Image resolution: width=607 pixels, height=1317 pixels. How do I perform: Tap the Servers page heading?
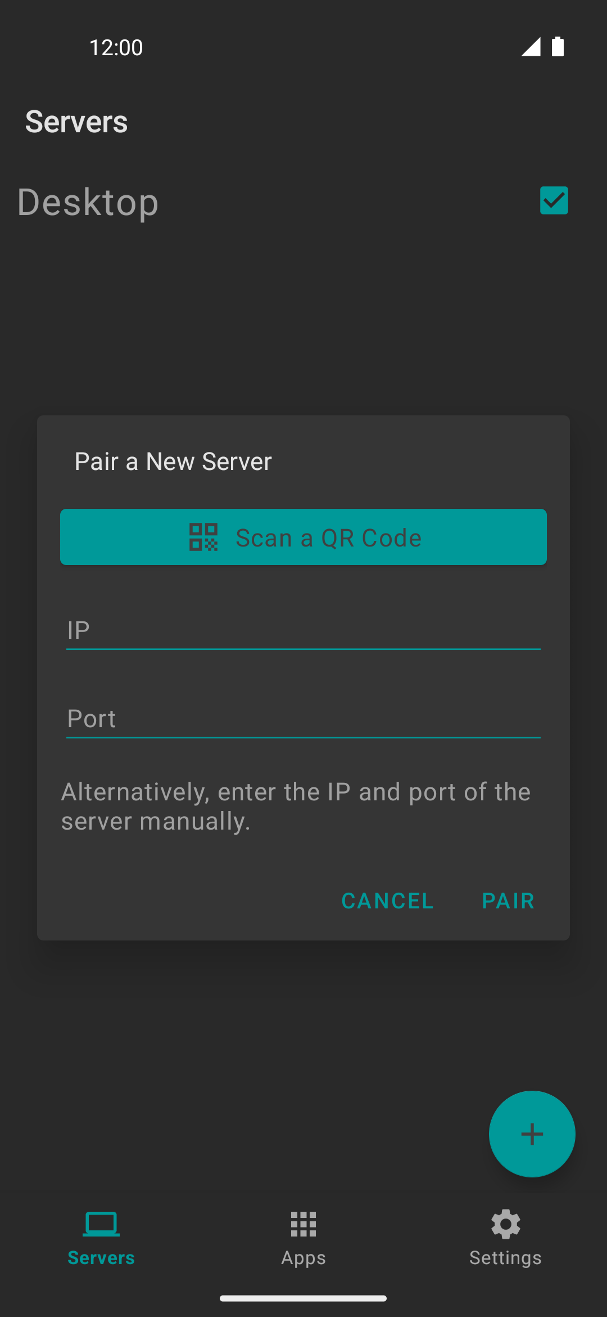(x=76, y=122)
